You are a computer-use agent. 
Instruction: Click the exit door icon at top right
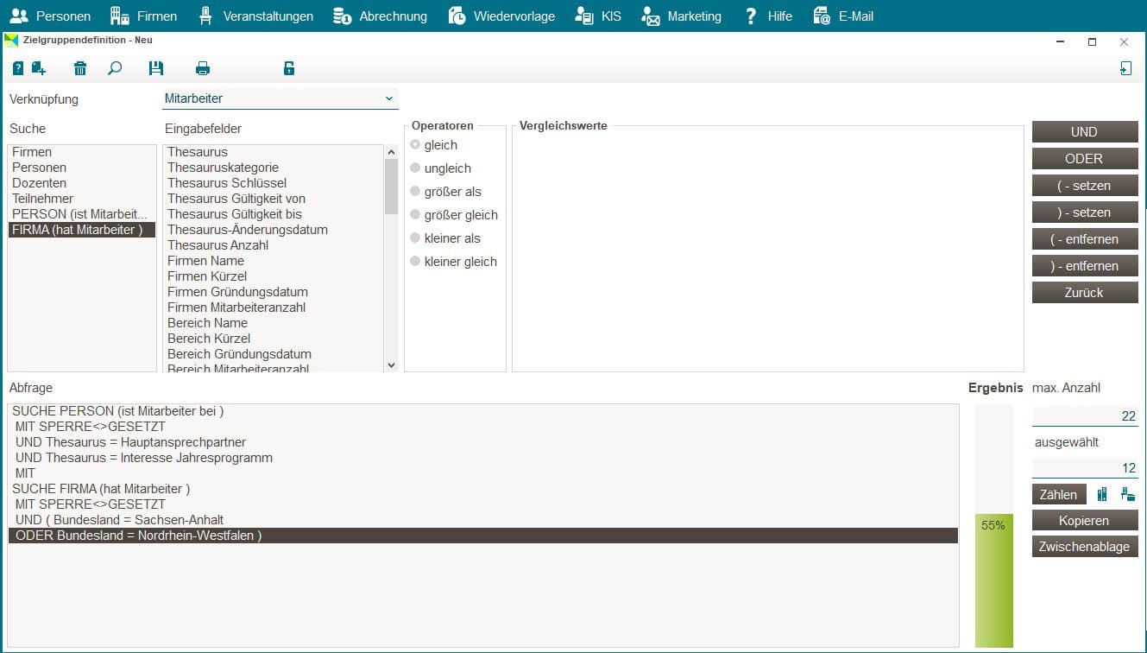click(1125, 68)
